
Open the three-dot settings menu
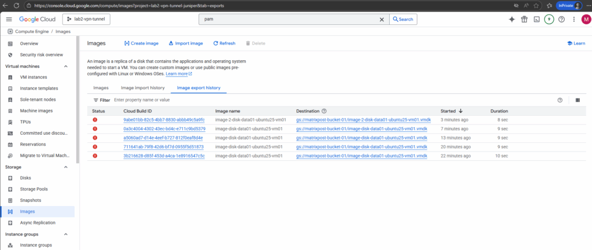[x=574, y=19]
